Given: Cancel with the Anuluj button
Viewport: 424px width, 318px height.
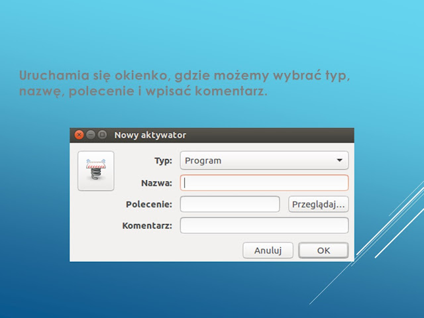Looking at the screenshot, I should tap(268, 250).
